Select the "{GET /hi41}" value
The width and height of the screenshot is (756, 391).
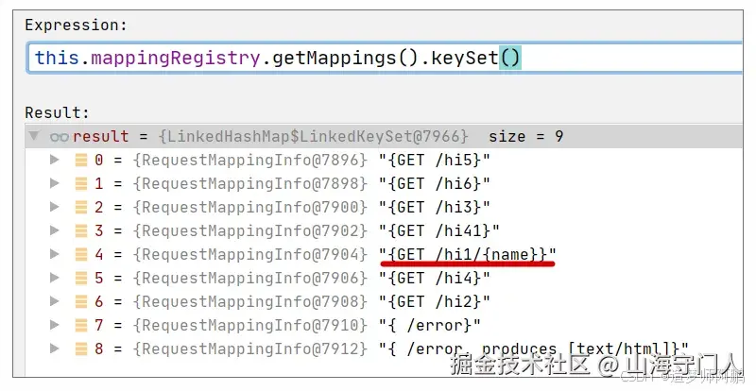(x=439, y=231)
